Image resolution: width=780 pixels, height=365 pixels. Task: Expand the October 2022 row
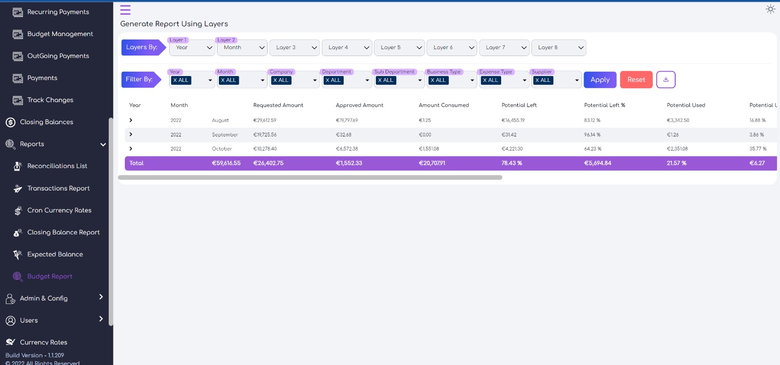[x=131, y=149]
